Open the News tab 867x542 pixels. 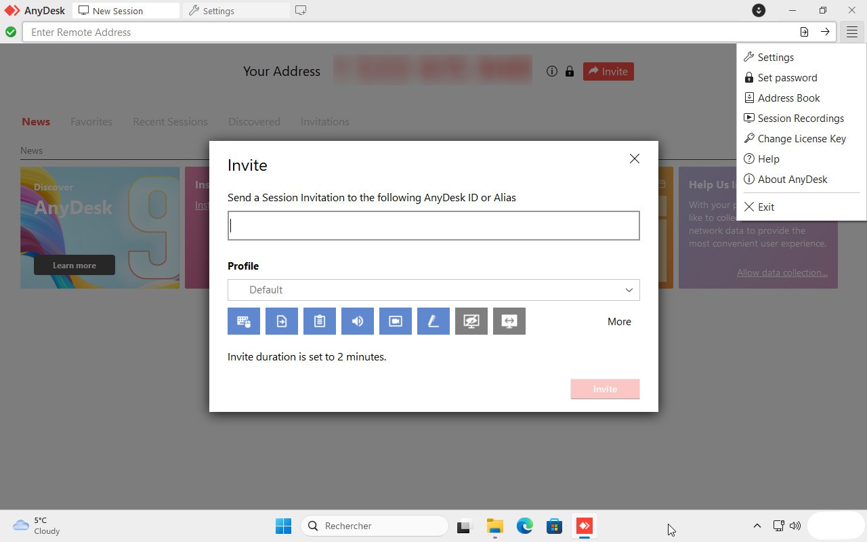pyautogui.click(x=36, y=122)
